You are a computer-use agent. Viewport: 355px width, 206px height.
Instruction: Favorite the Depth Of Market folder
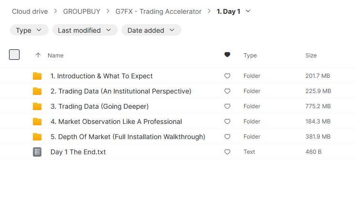coord(227,137)
